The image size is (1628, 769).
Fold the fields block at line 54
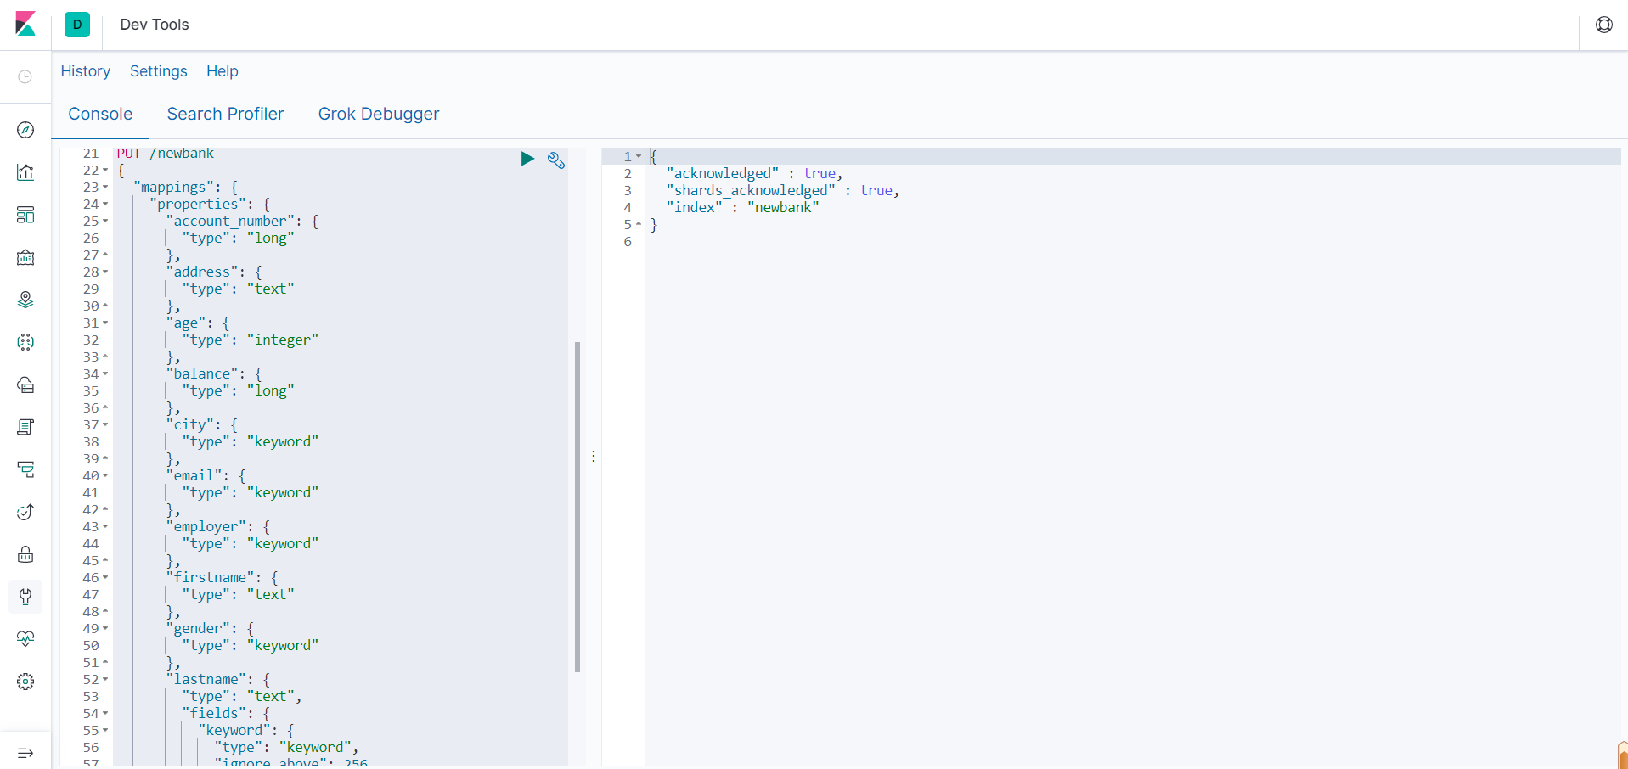click(x=105, y=714)
